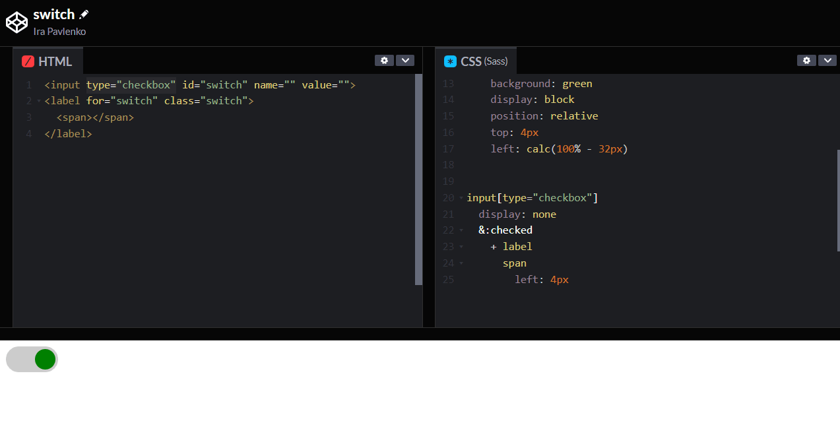The height and width of the screenshot is (421, 840).
Task: Toggle the green switch in preview
Action: click(x=32, y=360)
